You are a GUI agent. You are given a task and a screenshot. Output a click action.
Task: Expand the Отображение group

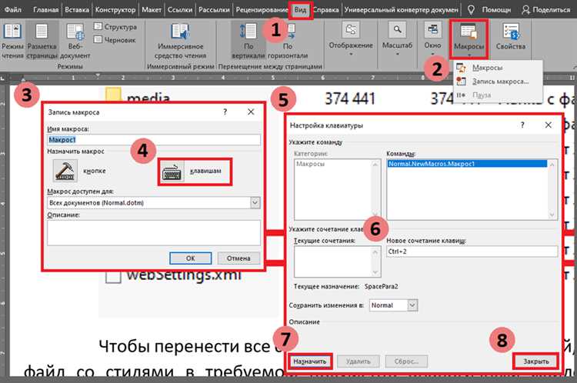coord(351,38)
